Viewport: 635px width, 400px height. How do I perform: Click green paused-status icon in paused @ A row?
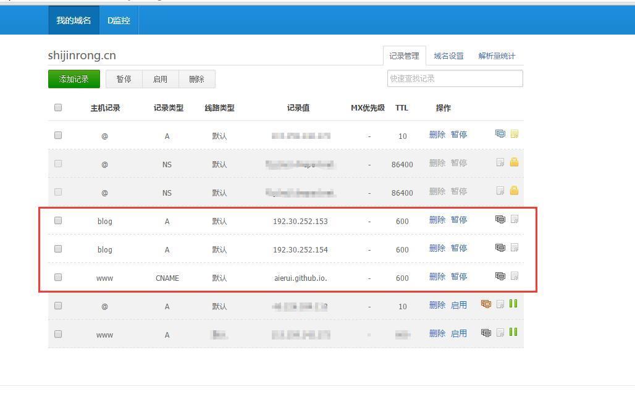pyautogui.click(x=513, y=304)
